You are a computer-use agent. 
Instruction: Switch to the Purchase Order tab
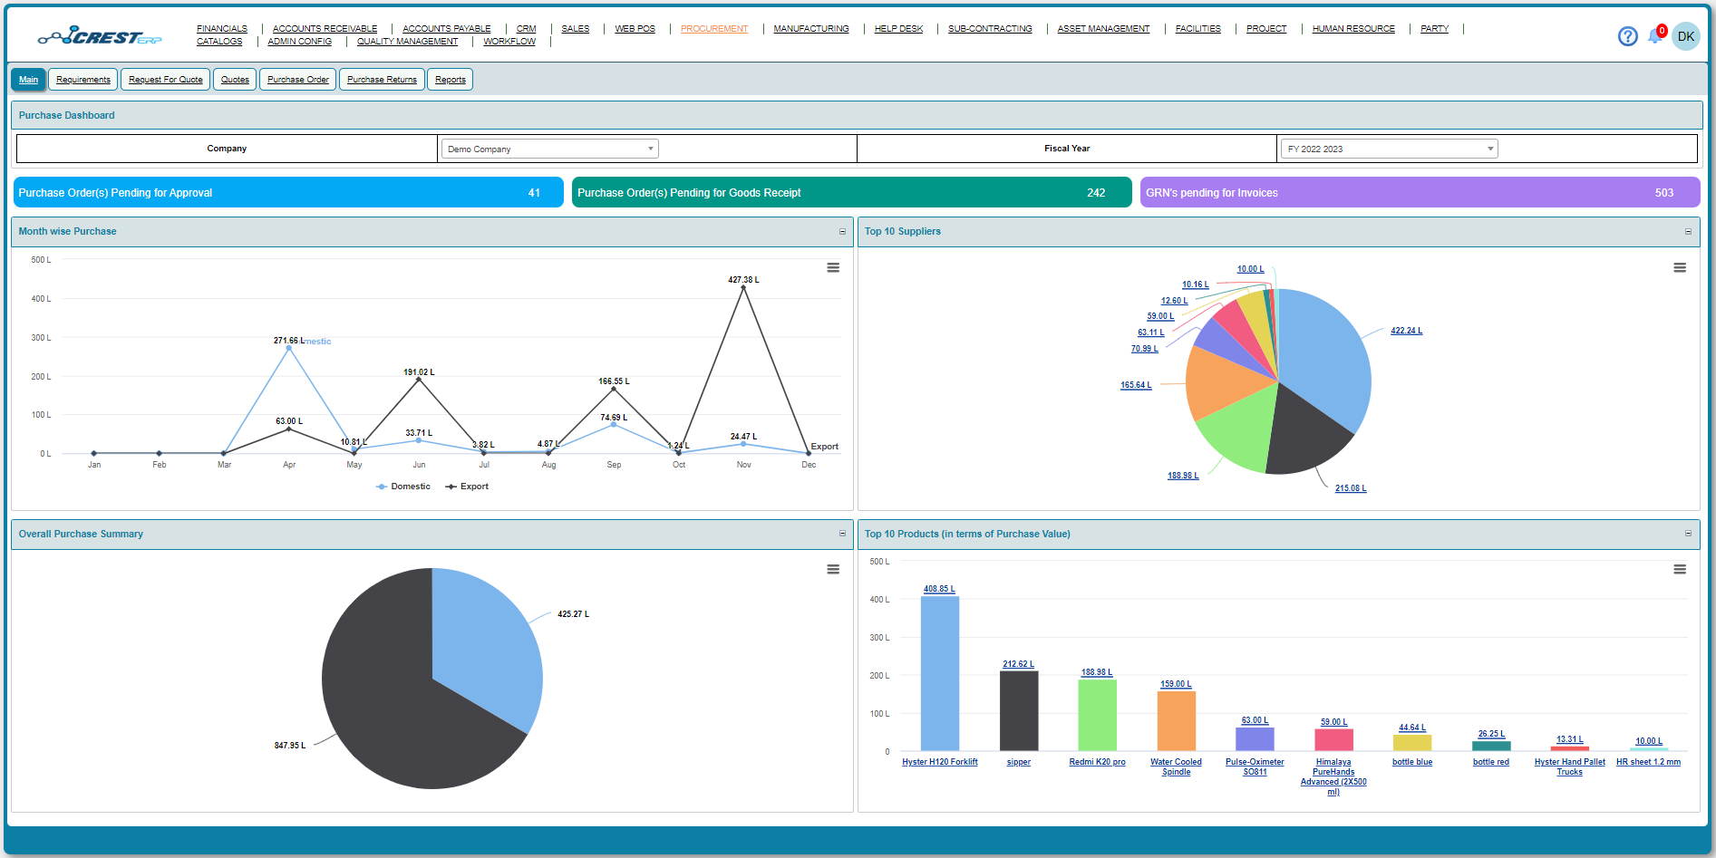[x=297, y=79]
